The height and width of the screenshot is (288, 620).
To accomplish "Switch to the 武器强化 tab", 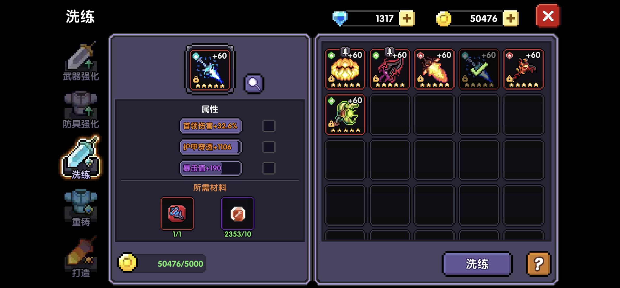I will tap(81, 62).
